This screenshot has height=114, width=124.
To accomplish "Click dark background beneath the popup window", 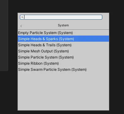I will [x=63, y=112].
